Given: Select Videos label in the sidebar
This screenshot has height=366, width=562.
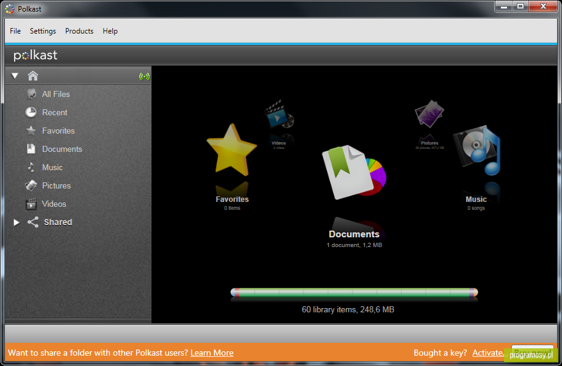Looking at the screenshot, I should (54, 204).
